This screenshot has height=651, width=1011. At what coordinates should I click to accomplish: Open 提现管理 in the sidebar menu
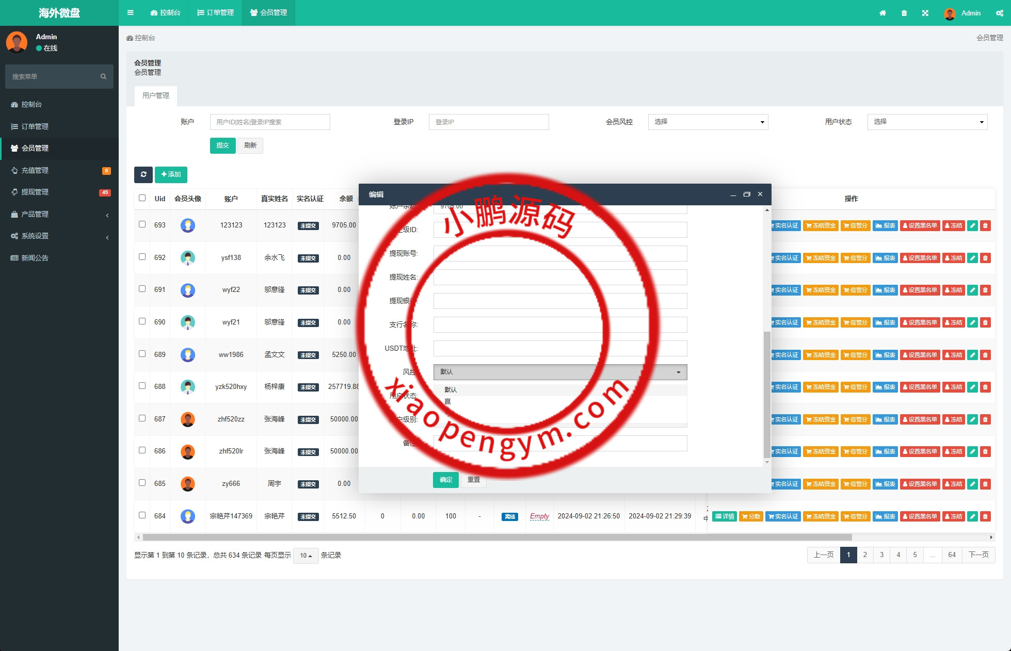[35, 192]
